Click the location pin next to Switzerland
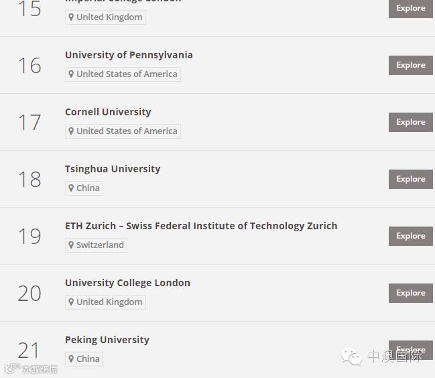435x378 pixels. click(71, 245)
